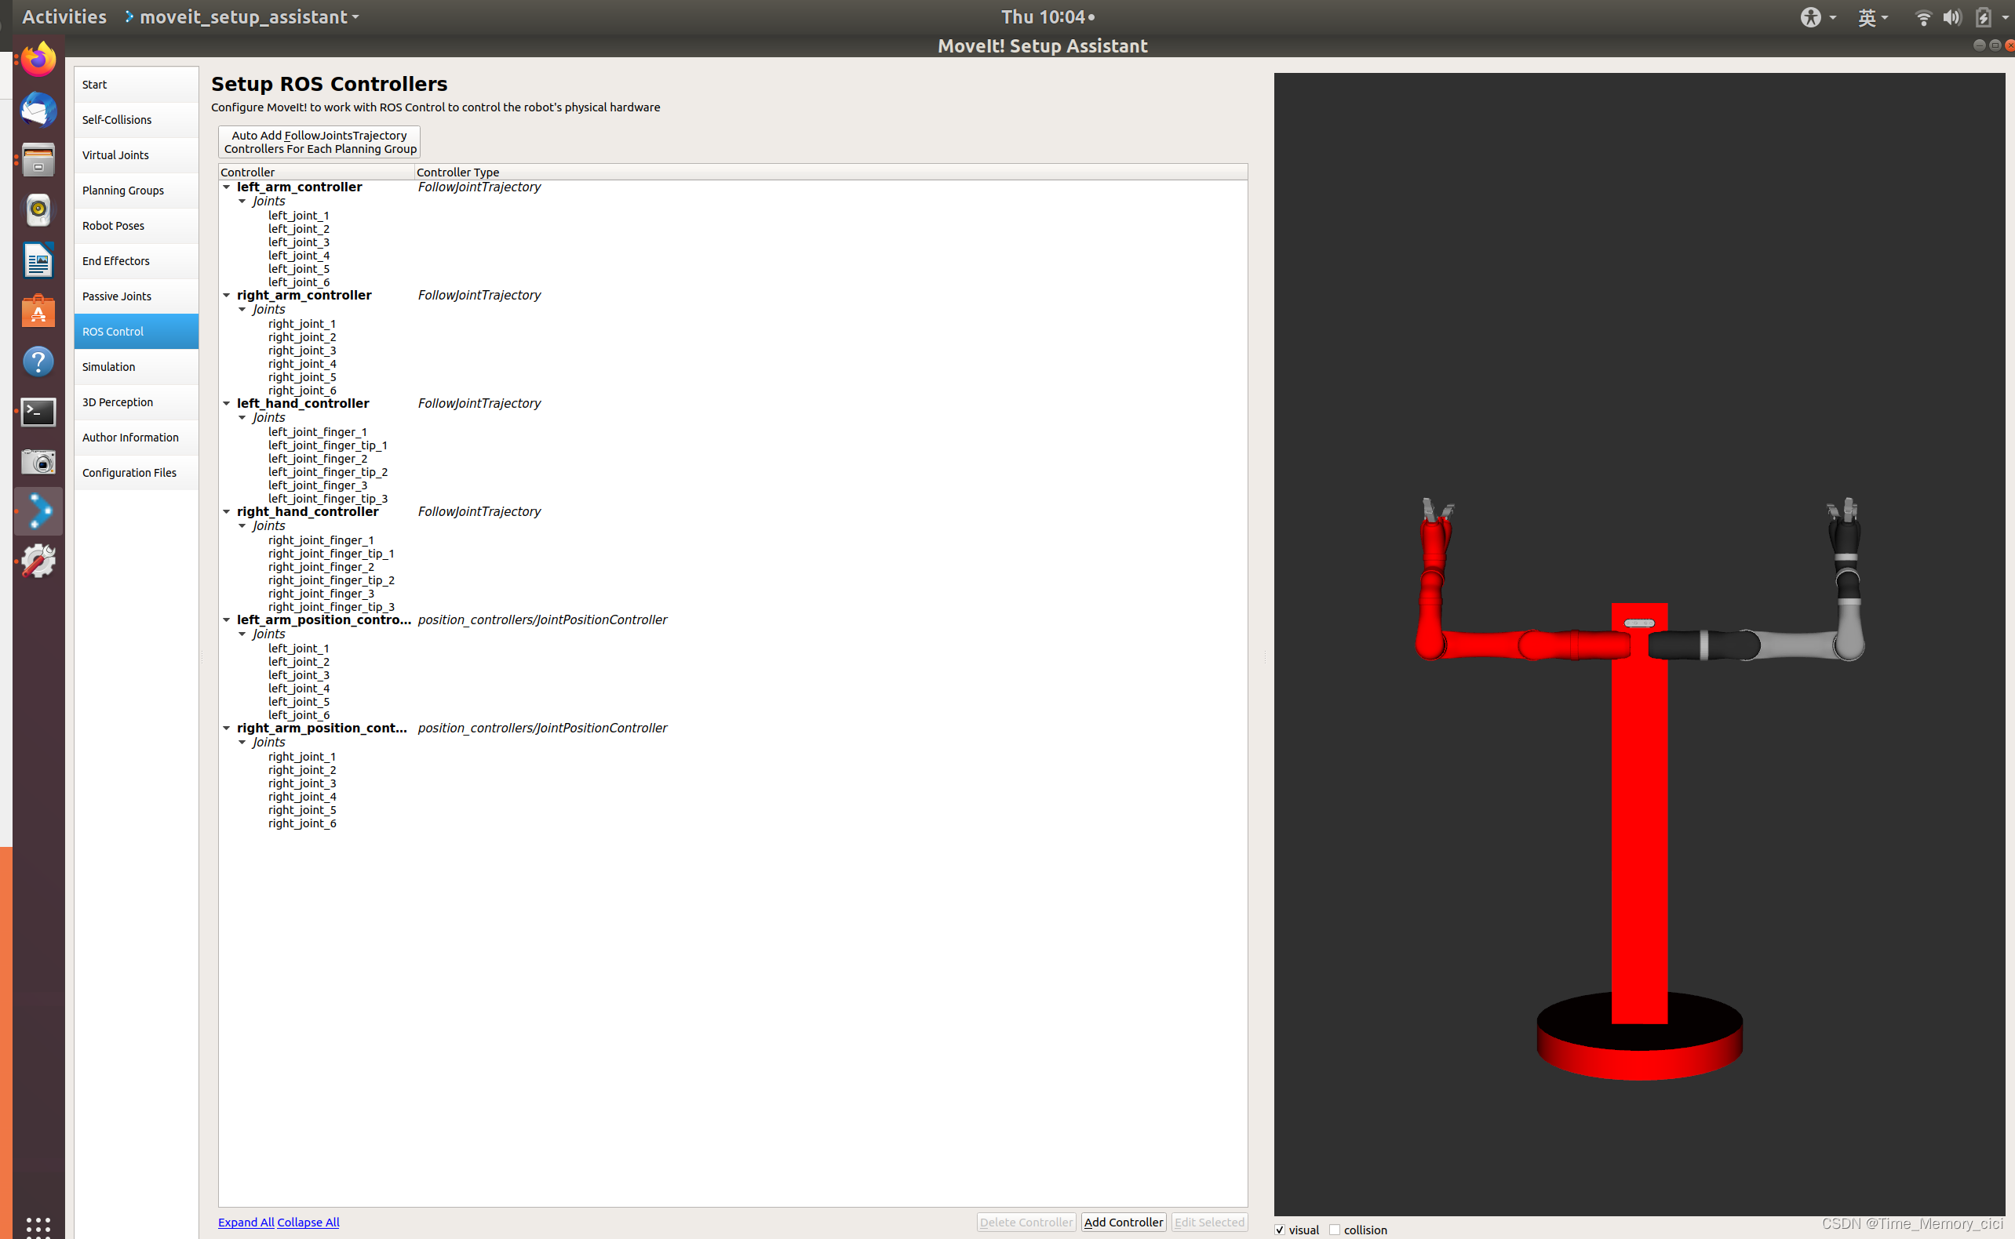Open a Terminal window
Viewport: 2015px width, 1239px height.
38,412
